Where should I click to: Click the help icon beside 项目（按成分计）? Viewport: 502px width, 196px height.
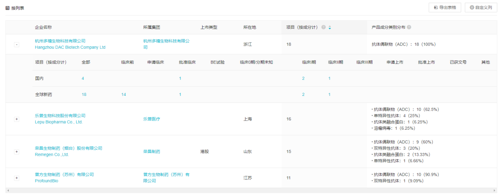pos(324,27)
